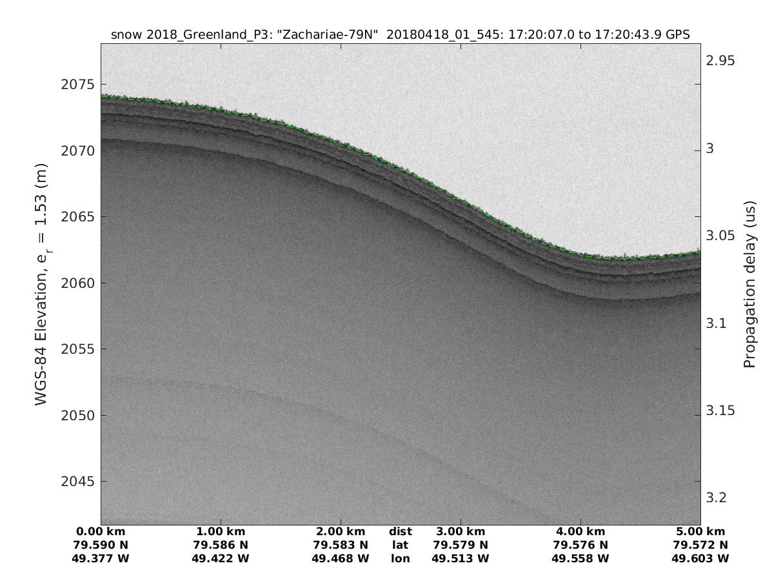Click the plot title text starting "snow 2018_Greenland_P3"
774x581 pixels.
coord(401,36)
